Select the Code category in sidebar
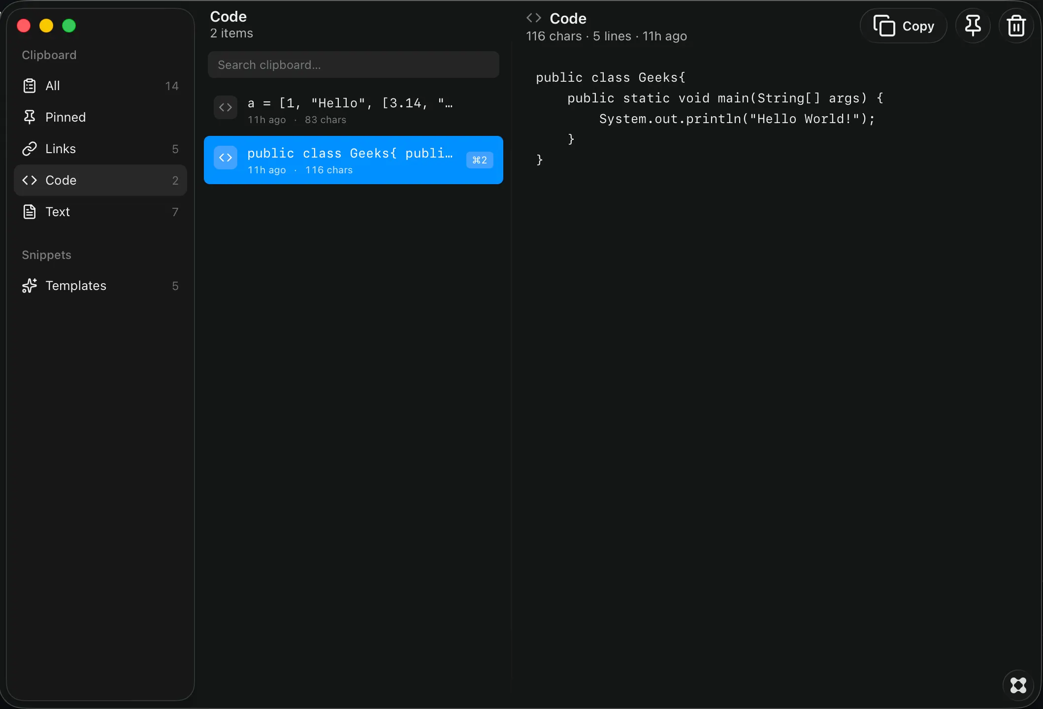The image size is (1043, 709). [x=100, y=180]
